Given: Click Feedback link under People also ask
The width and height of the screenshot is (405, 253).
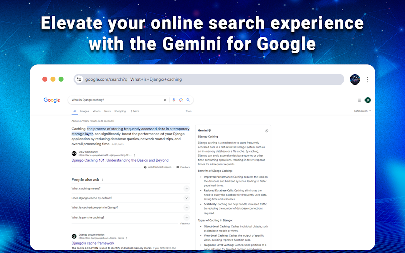Looking at the screenshot, I should coord(185,224).
